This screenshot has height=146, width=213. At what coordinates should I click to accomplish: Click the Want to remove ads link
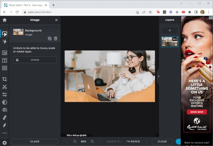click(x=197, y=143)
